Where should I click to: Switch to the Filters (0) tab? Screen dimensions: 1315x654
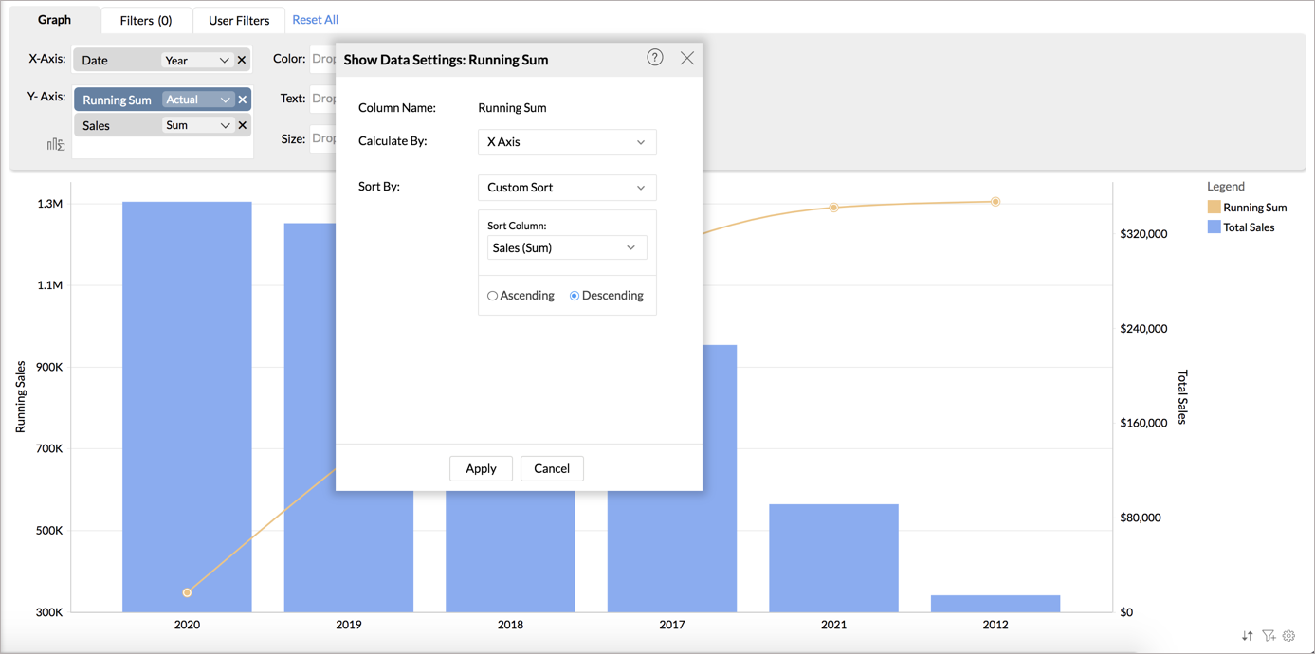point(146,20)
